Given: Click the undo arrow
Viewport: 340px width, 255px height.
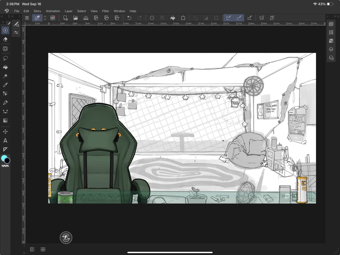Looking at the screenshot, I should (x=129, y=18).
